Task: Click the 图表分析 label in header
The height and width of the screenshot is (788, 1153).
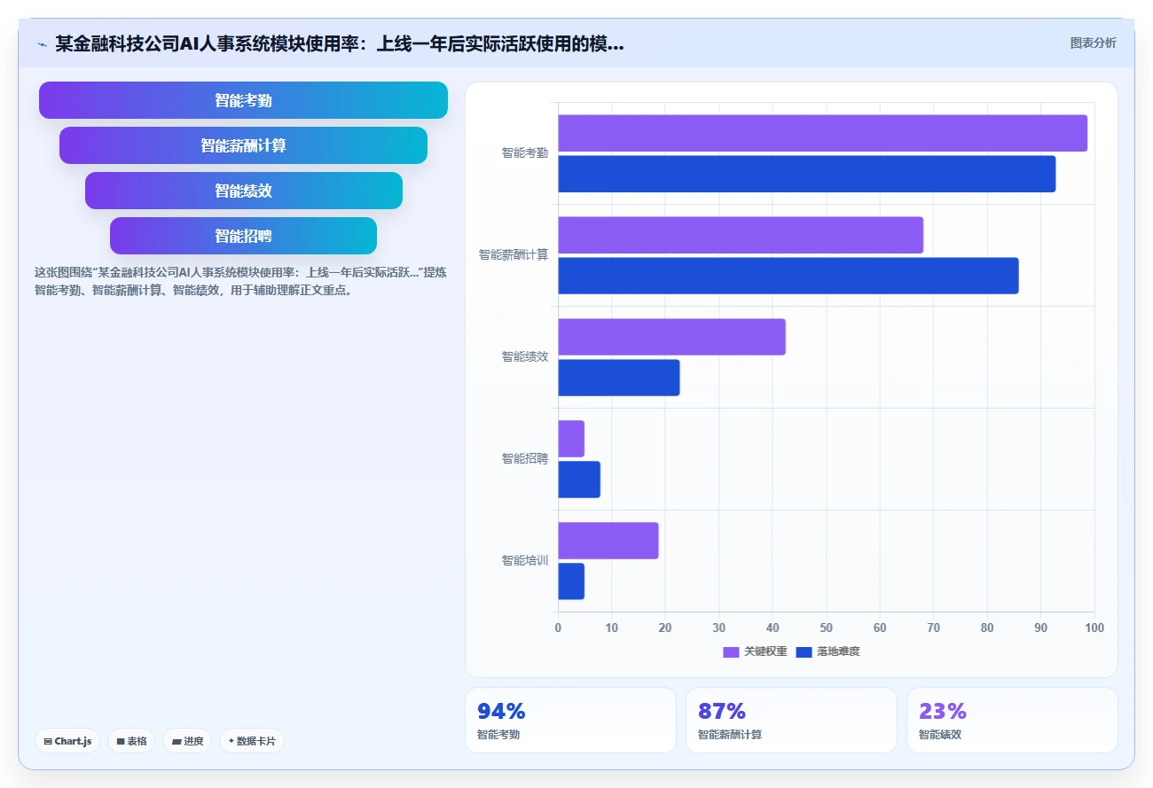Action: [x=1093, y=43]
